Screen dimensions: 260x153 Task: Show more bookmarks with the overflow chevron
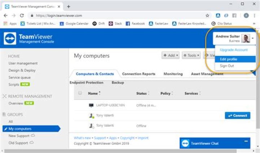[x=254, y=23]
